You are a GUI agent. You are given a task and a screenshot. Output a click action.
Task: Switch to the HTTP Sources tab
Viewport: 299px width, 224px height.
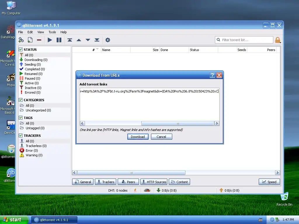(x=154, y=182)
